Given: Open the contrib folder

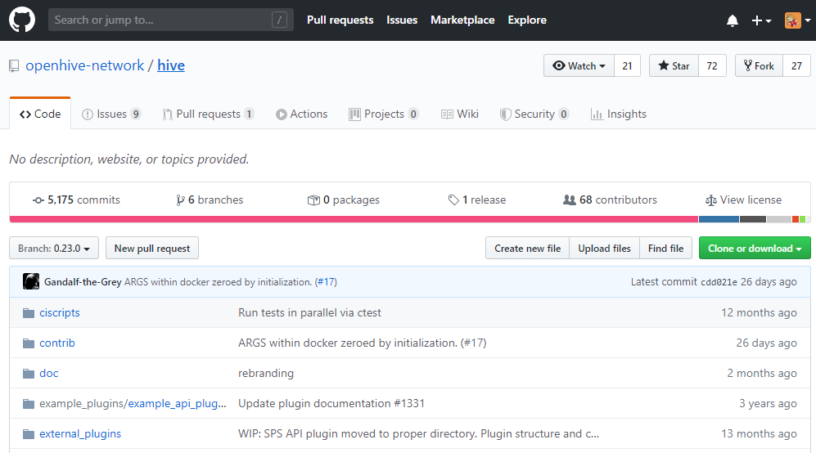Looking at the screenshot, I should [x=57, y=343].
